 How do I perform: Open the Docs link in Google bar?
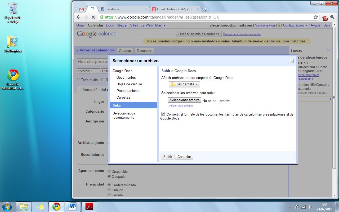pos(110,25)
